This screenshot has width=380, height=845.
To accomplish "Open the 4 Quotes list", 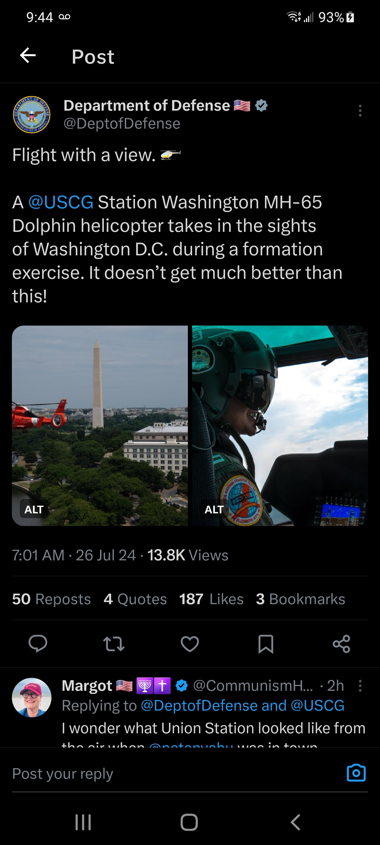I will click(x=135, y=599).
